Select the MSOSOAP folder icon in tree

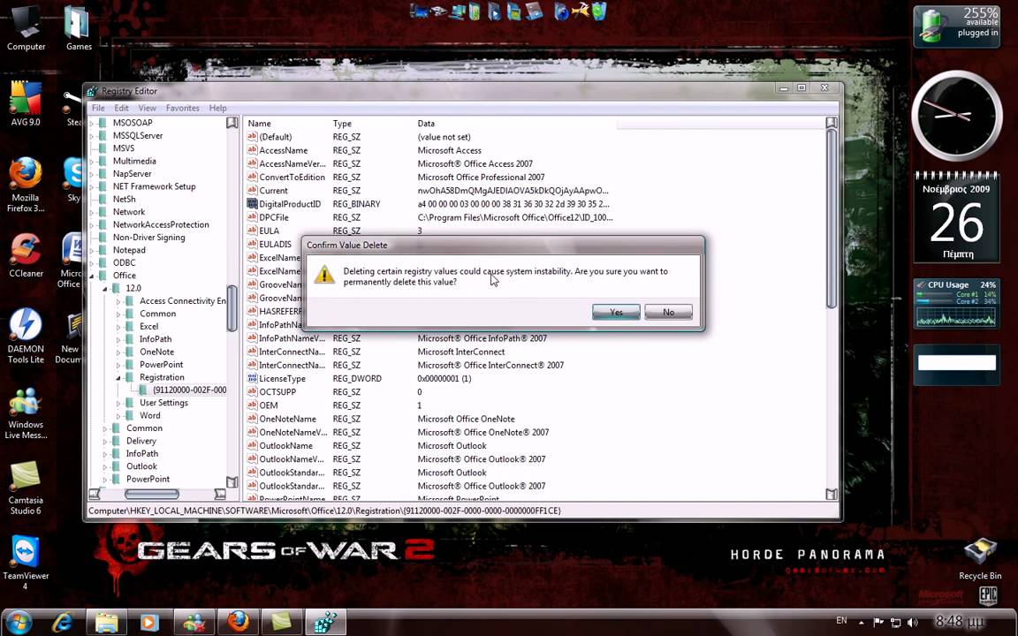(x=103, y=123)
